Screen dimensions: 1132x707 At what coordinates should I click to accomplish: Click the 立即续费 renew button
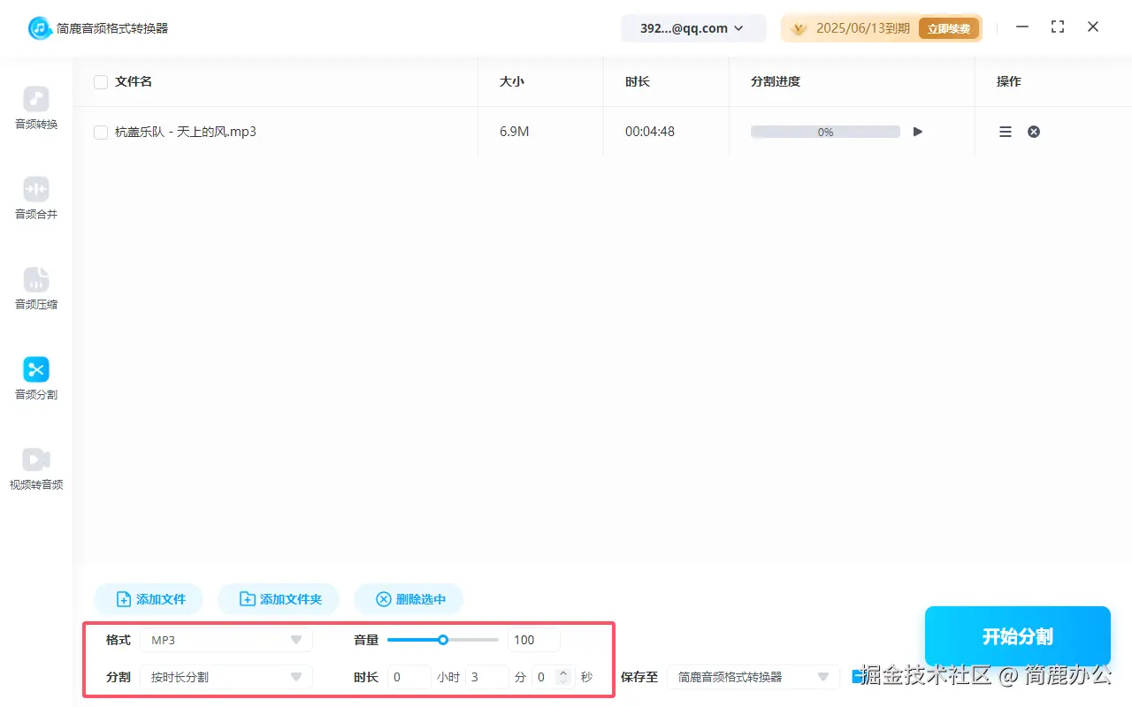coord(949,28)
